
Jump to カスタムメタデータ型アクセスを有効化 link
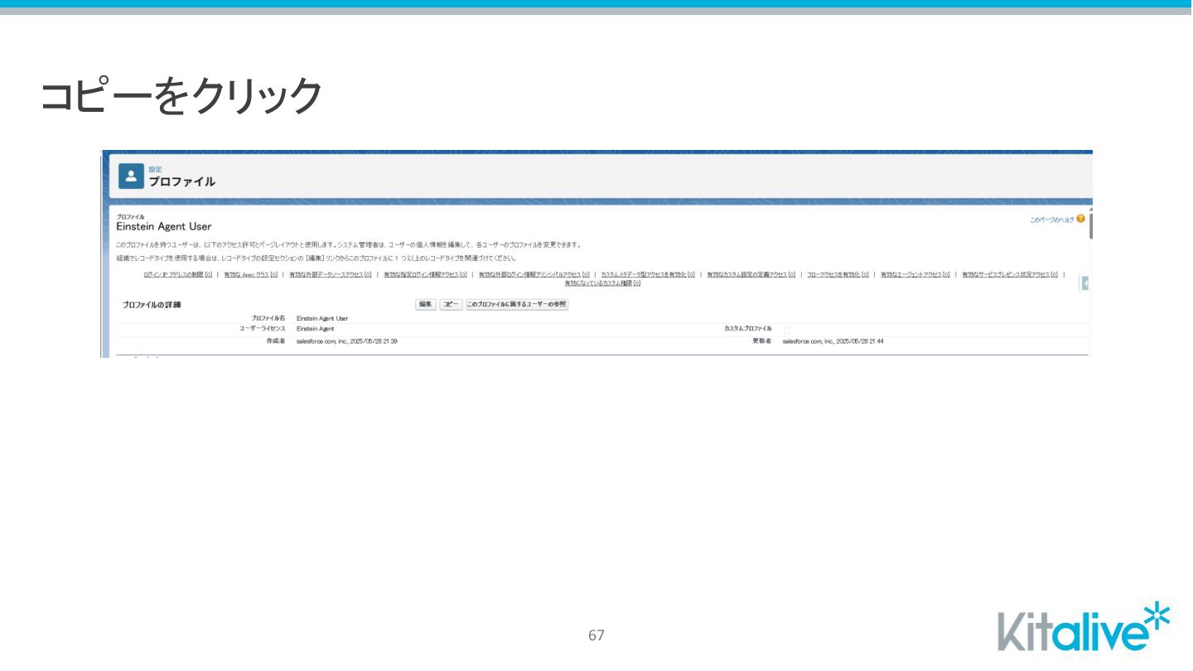[x=648, y=274]
